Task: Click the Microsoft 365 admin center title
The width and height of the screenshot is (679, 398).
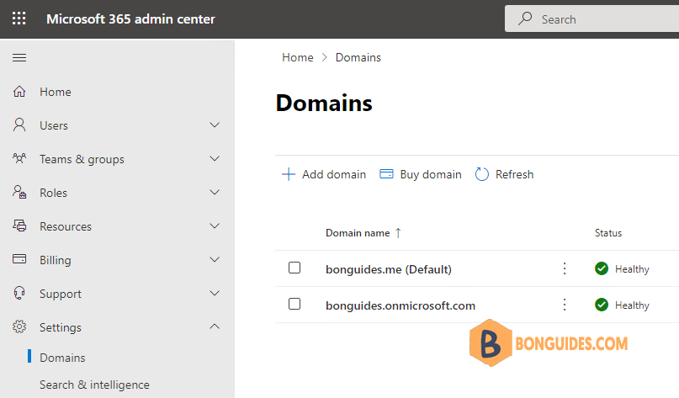Action: coord(130,19)
